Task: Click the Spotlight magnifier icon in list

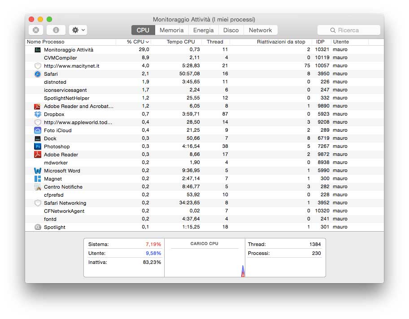Action: 38,227
